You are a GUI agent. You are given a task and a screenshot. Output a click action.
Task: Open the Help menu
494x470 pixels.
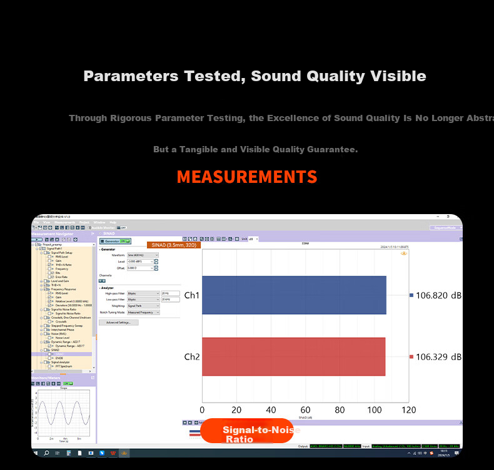[x=113, y=222]
